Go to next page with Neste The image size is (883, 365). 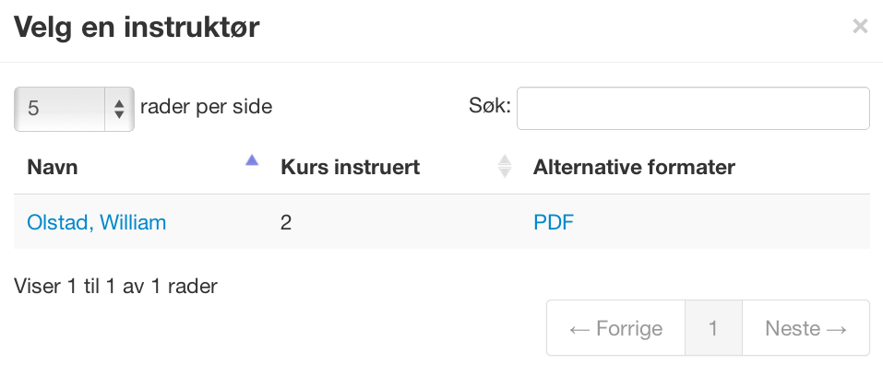click(805, 328)
